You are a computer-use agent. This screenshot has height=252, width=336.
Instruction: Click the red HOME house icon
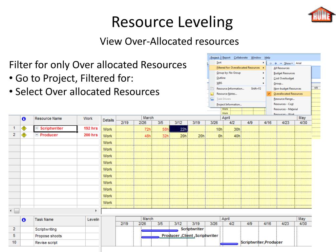pos(322,14)
